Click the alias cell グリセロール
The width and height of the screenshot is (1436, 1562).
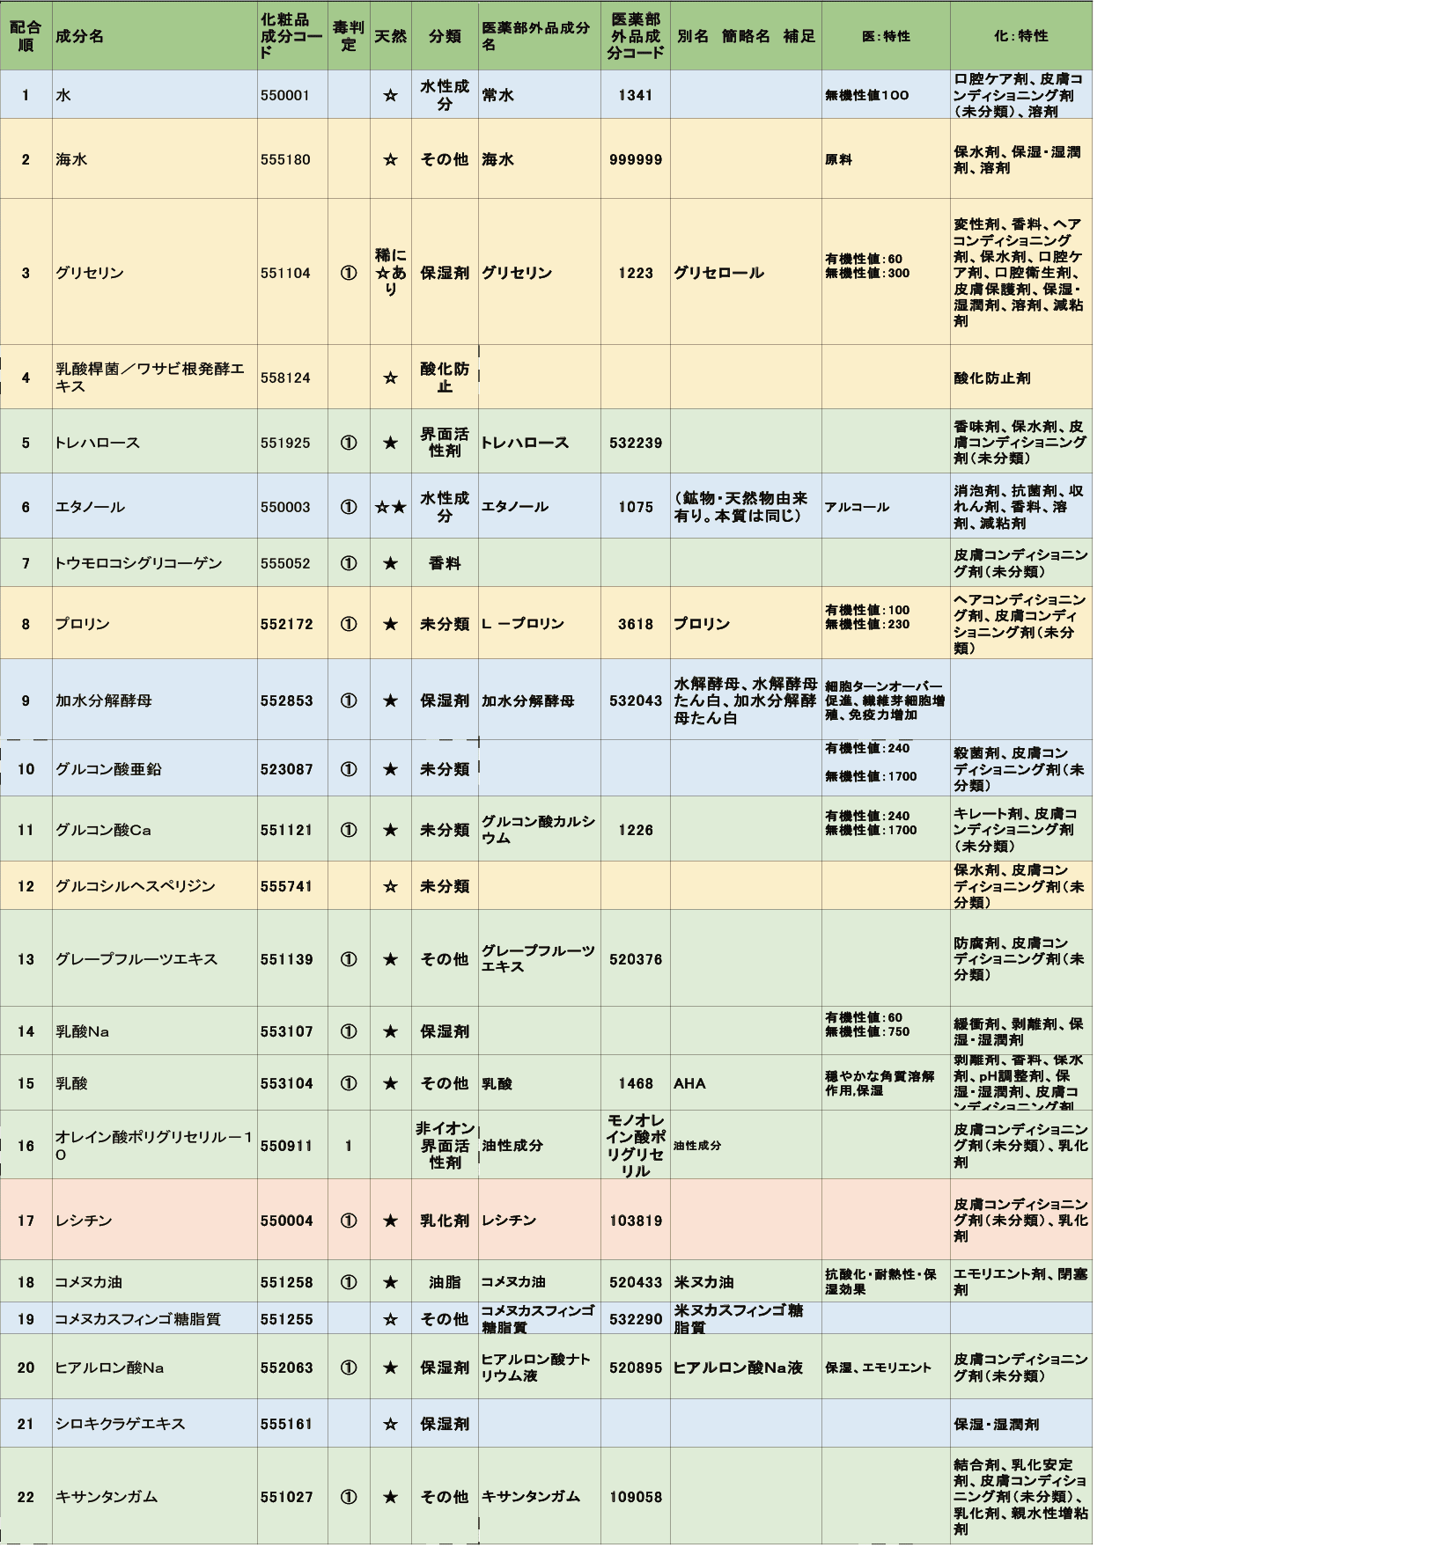746,272
